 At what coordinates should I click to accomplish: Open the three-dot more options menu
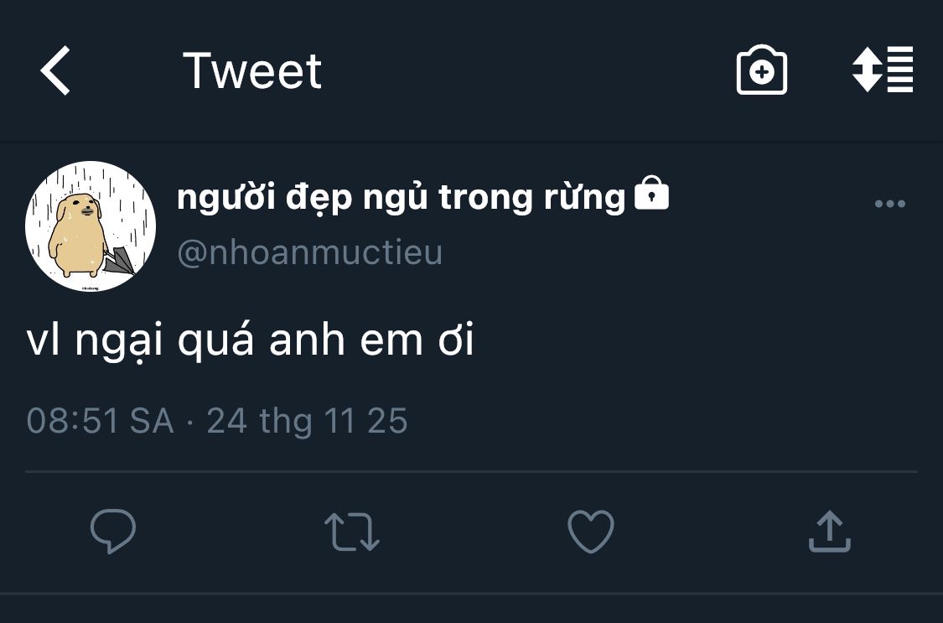(889, 204)
